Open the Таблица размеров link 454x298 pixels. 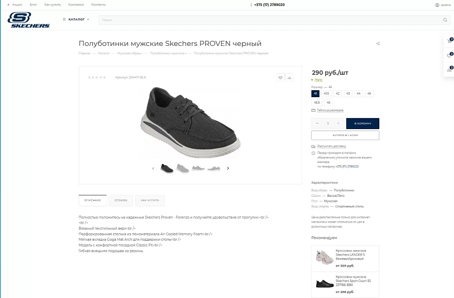tap(330, 110)
